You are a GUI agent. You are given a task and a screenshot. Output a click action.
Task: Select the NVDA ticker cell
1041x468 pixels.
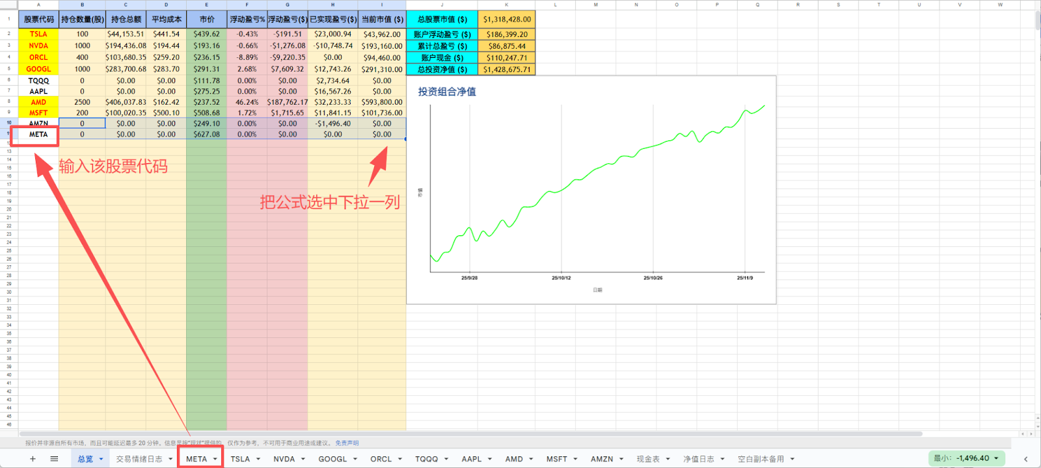coord(38,45)
